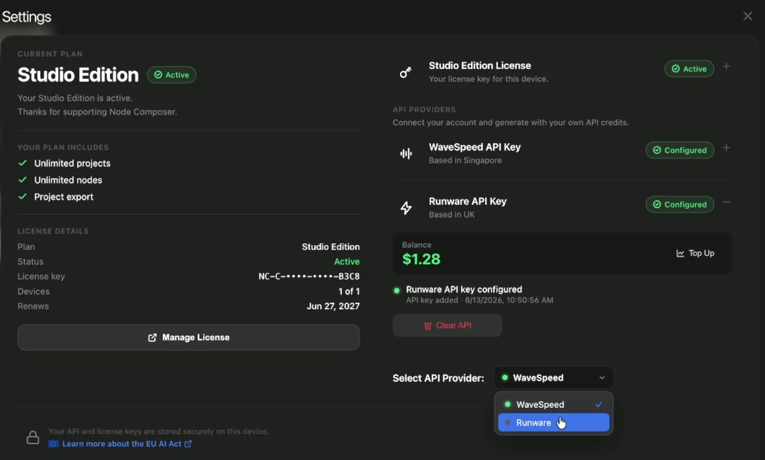This screenshot has width=765, height=460.
Task: Click the WaveSpeed API Key title
Action: click(x=474, y=147)
